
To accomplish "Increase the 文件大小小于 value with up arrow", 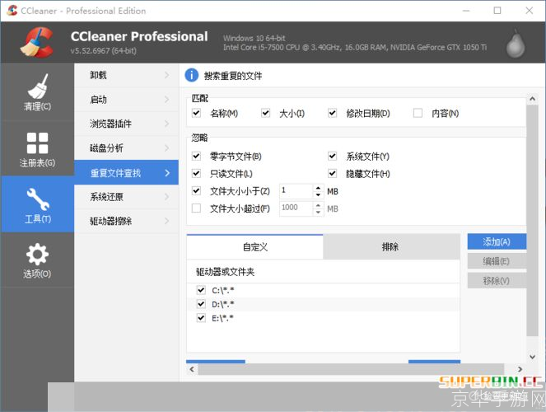I will point(318,187).
